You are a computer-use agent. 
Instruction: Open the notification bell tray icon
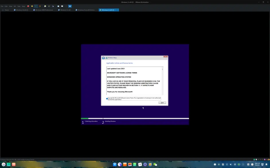tap(266, 164)
